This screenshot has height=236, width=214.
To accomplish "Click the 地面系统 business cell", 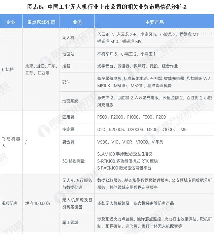I will (77, 101).
